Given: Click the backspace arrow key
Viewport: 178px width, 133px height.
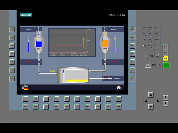Looking at the screenshot, I should click(x=146, y=56).
